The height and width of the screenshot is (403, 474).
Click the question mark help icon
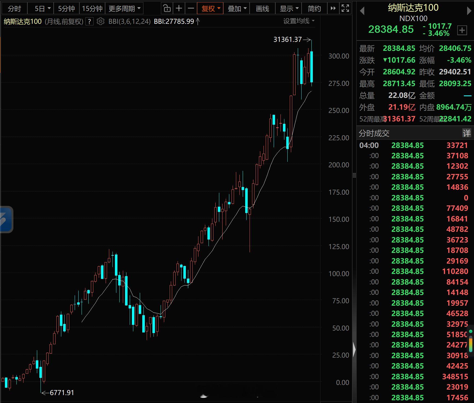89,21
